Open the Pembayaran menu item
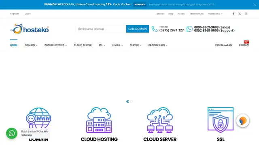 (223, 45)
